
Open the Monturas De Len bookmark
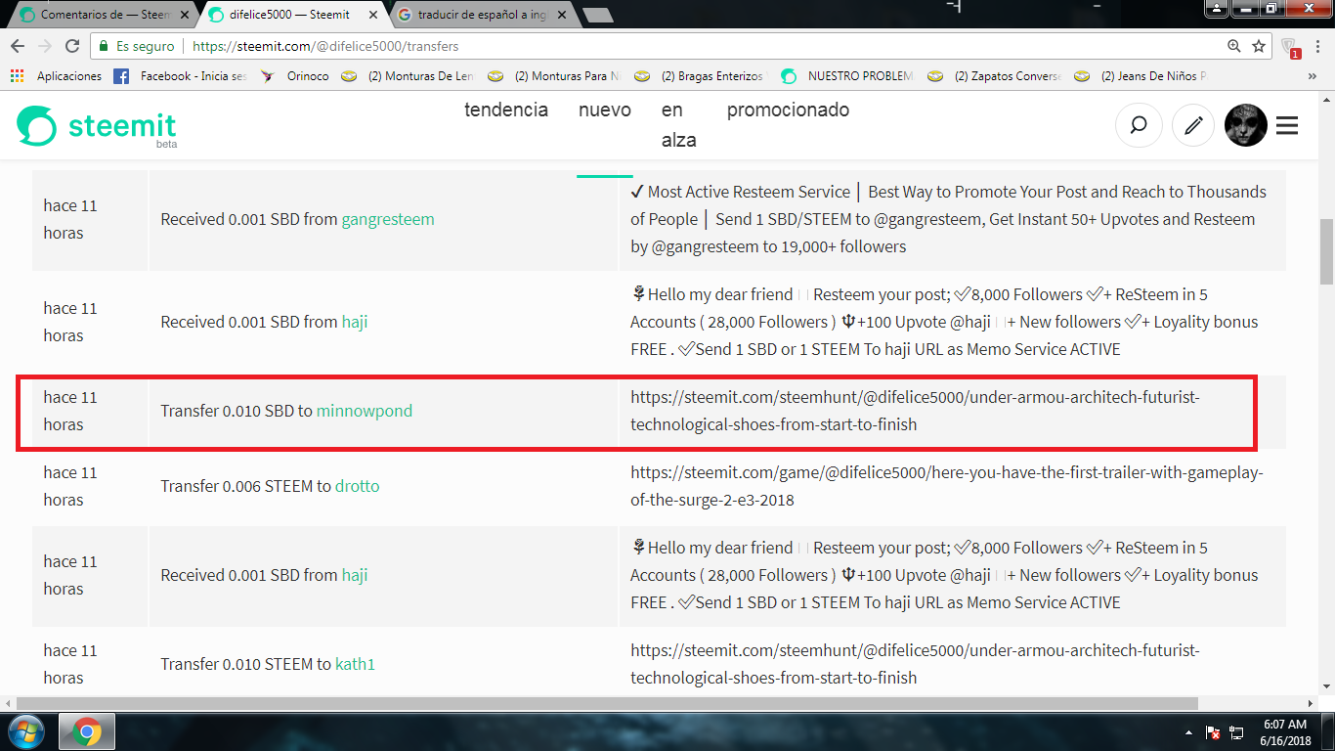(408, 75)
